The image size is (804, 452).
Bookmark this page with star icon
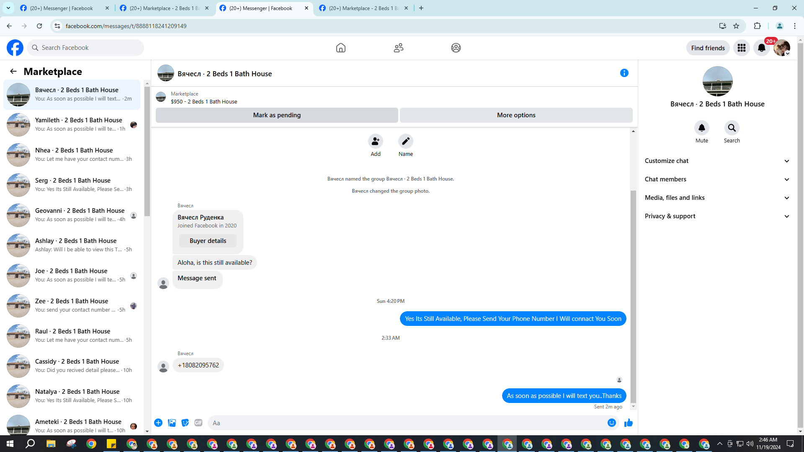(x=736, y=26)
